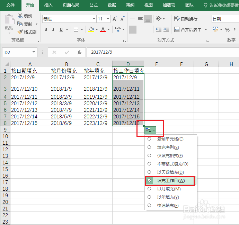Open the Name Box dropdown arrow
The image size is (239, 225).
click(34, 52)
